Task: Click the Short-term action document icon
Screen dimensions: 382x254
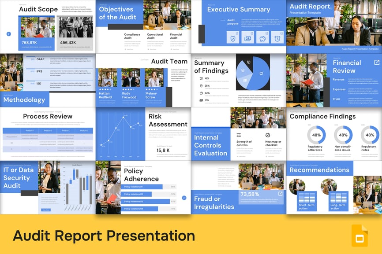Action: point(307,197)
